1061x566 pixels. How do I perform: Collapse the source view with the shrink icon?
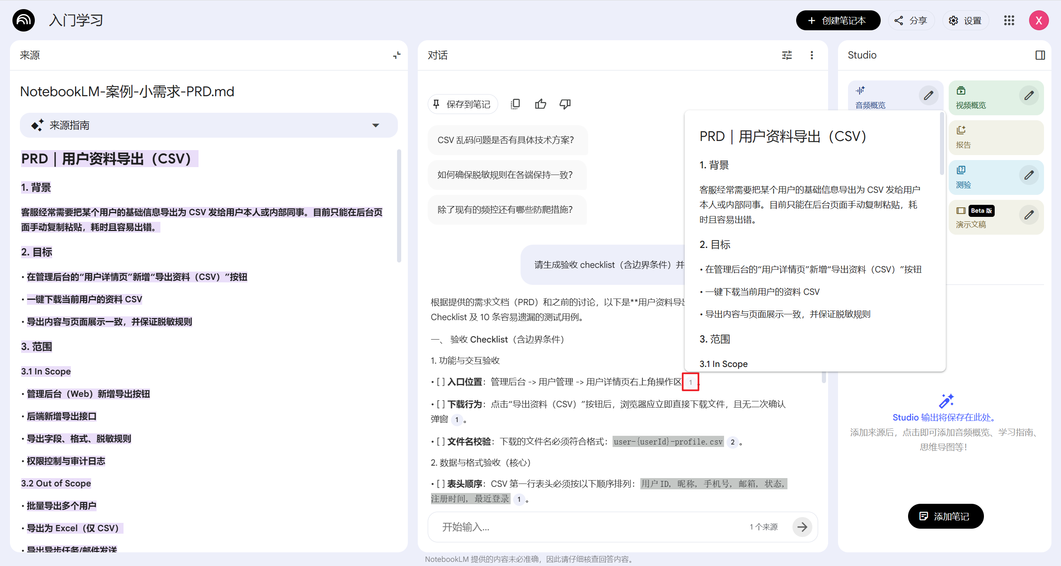point(397,55)
